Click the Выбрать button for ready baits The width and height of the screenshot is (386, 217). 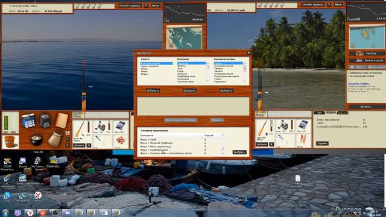click(x=239, y=153)
